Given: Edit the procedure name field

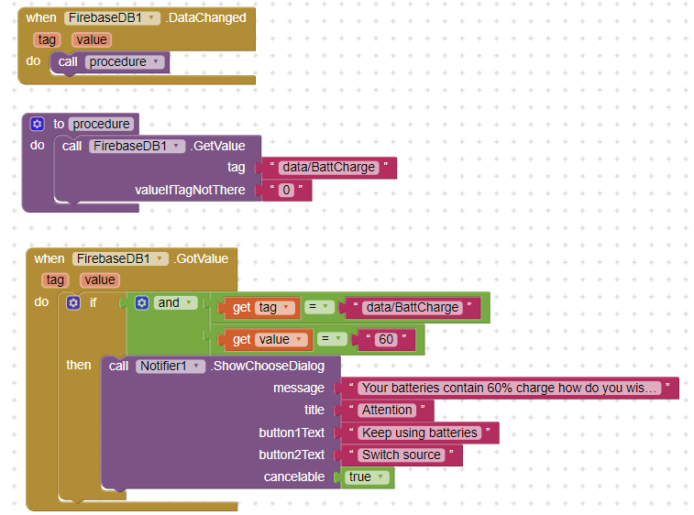Looking at the screenshot, I should pyautogui.click(x=102, y=124).
